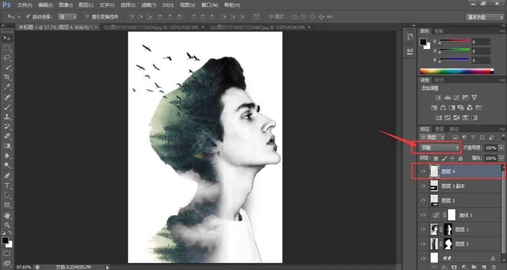The height and width of the screenshot is (270, 507).
Task: Add a Brightness/Contrast adjustment
Action: (438, 97)
